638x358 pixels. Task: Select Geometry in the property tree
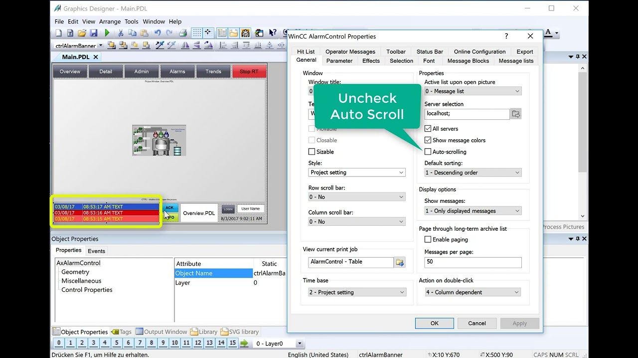(75, 272)
